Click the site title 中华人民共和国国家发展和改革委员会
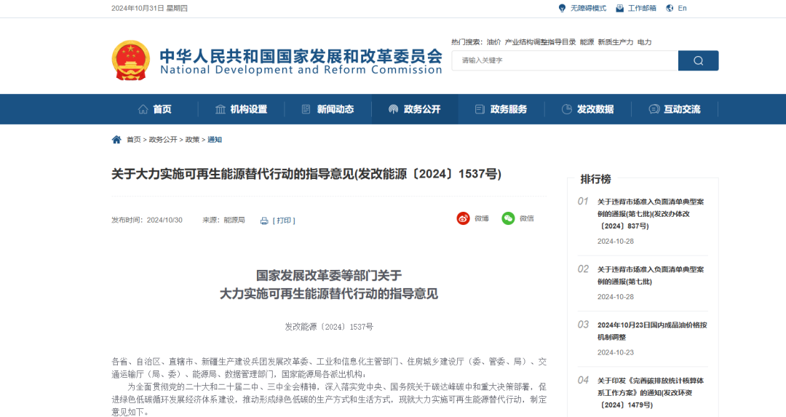 [301, 56]
